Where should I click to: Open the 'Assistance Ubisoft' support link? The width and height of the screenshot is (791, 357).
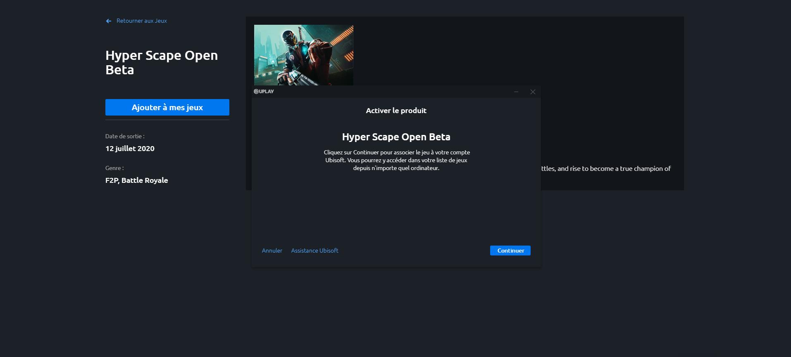click(x=314, y=251)
